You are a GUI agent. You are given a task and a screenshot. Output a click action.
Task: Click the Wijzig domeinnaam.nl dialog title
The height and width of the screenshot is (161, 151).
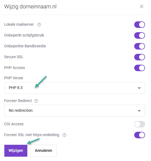[x=30, y=7]
